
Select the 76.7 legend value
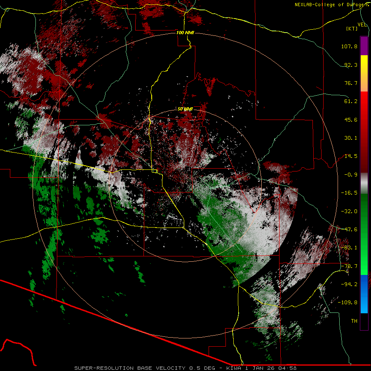351,83
